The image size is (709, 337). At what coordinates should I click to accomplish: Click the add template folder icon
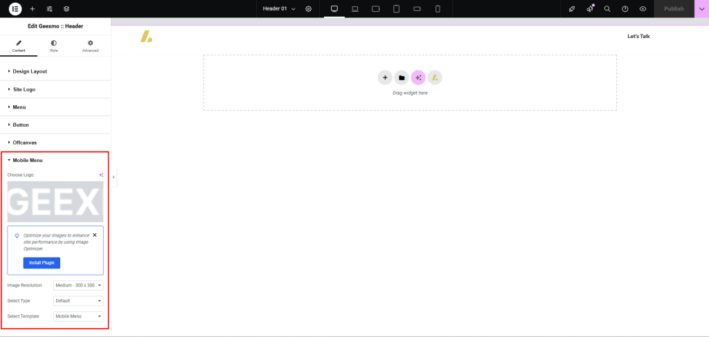[x=402, y=78]
